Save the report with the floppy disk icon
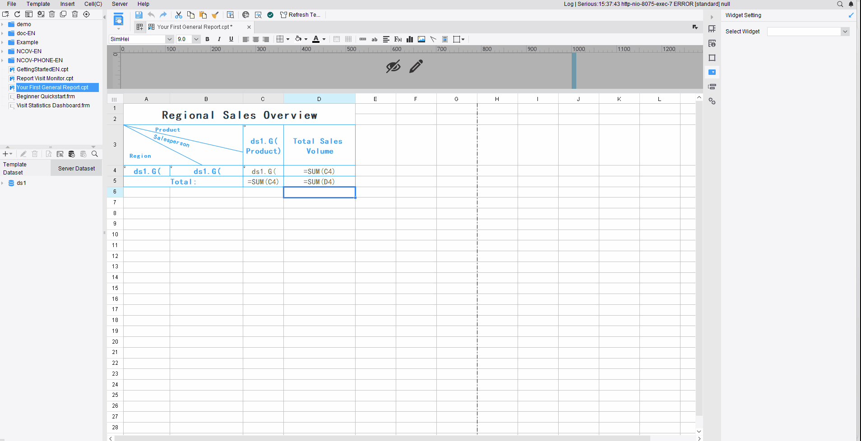Image resolution: width=861 pixels, height=441 pixels. 139,15
